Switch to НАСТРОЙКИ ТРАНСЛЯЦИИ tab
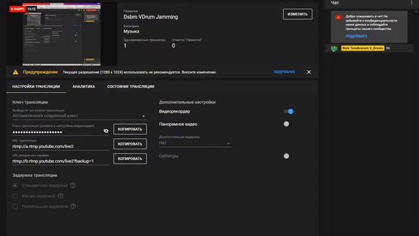 36,87
